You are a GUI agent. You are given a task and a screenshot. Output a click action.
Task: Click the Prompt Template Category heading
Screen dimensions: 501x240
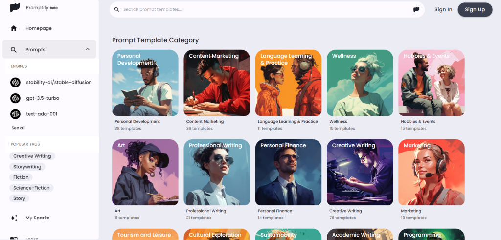(x=155, y=40)
